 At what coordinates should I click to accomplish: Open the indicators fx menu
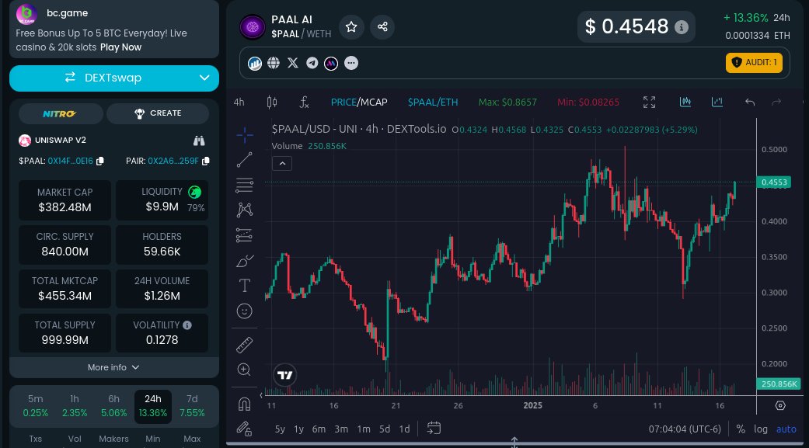(x=303, y=102)
